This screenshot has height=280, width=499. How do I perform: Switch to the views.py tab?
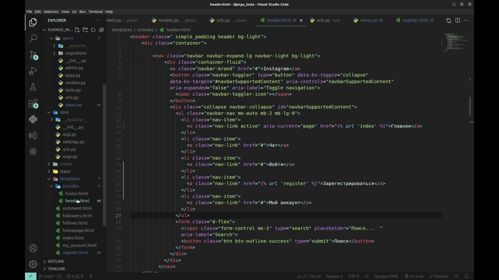(368, 20)
